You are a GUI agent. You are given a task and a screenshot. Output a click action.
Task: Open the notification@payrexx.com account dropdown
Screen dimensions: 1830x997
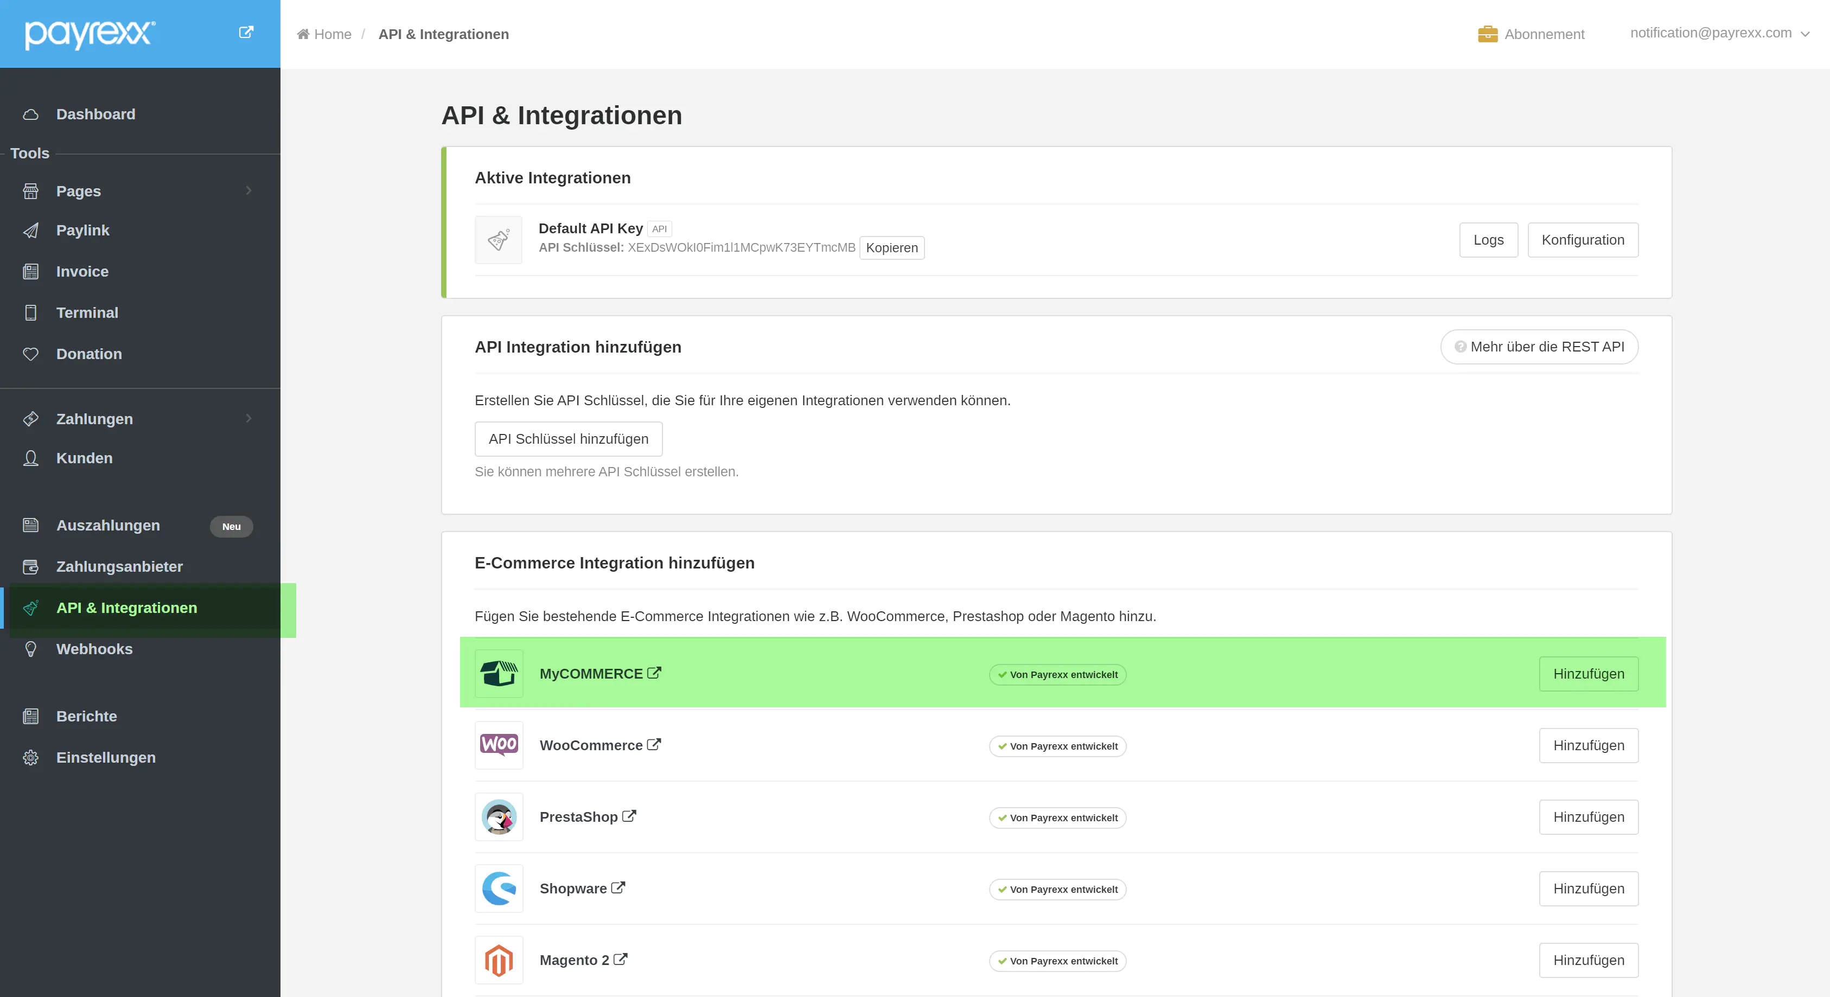(x=1719, y=34)
